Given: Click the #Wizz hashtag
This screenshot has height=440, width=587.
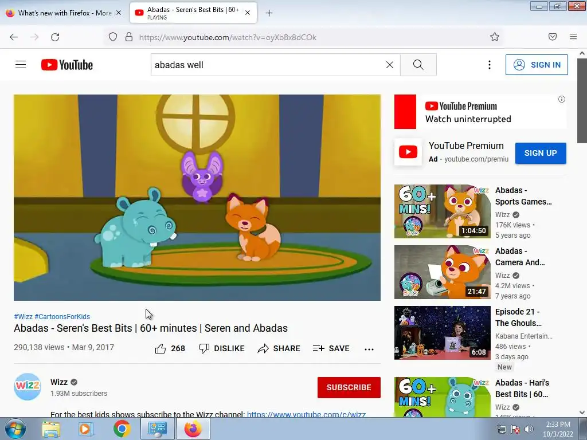Looking at the screenshot, I should point(23,316).
